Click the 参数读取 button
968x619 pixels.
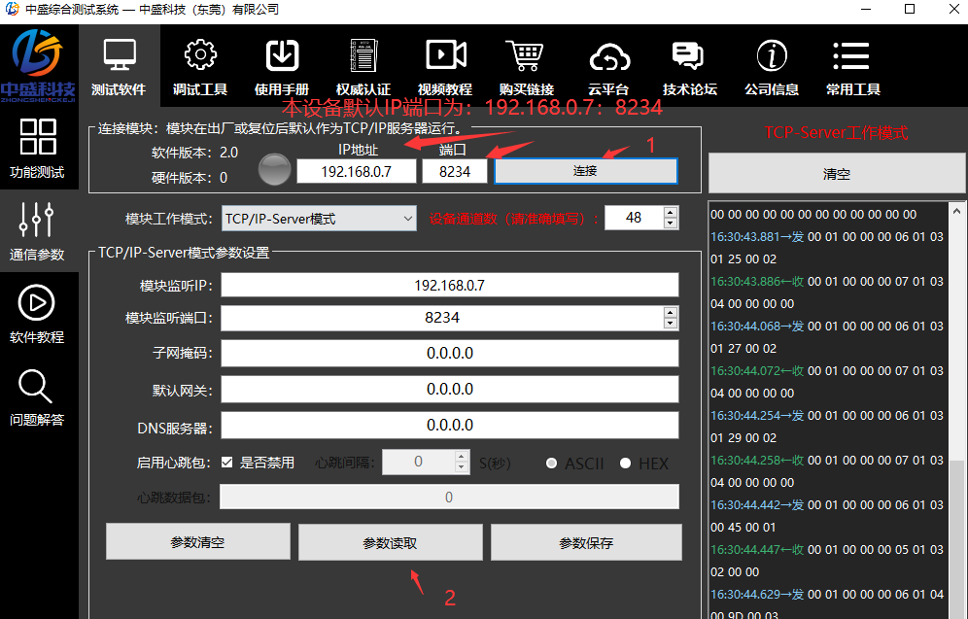(x=390, y=542)
